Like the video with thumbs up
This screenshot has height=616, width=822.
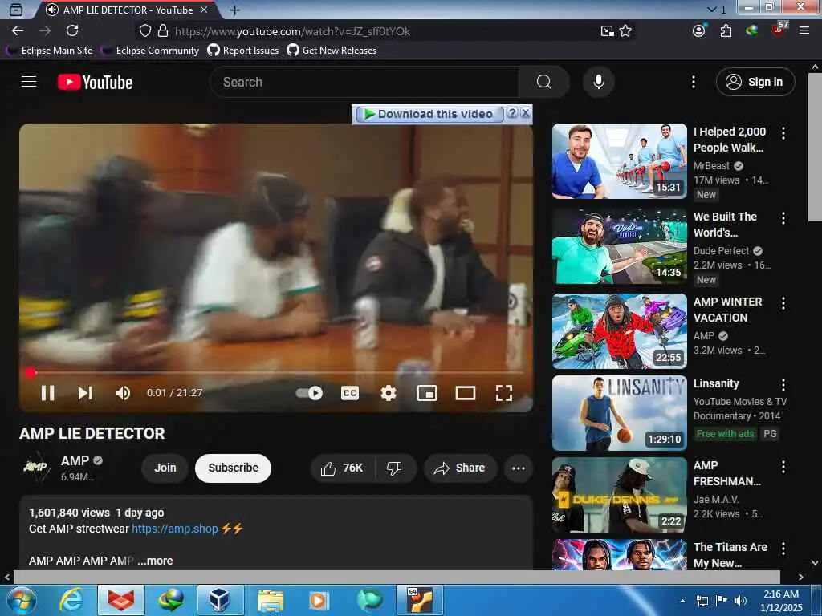point(343,468)
